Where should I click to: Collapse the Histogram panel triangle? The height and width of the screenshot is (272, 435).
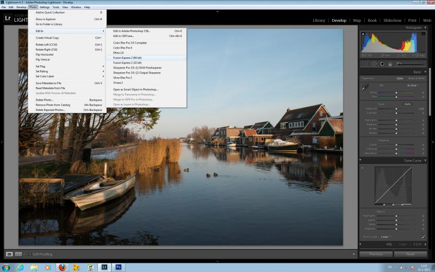[x=425, y=28]
